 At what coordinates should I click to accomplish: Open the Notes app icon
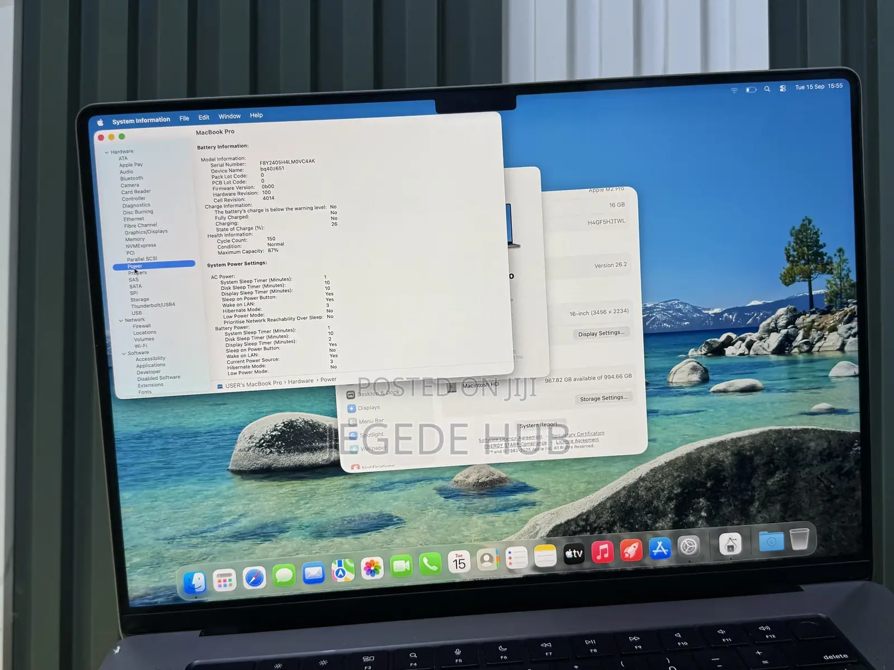[x=545, y=556]
